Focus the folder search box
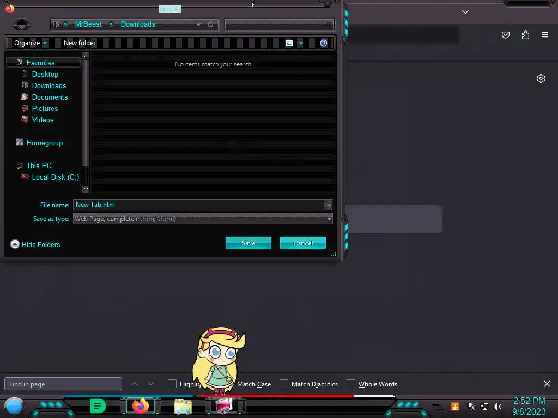The width and height of the screenshot is (558, 418). click(280, 24)
